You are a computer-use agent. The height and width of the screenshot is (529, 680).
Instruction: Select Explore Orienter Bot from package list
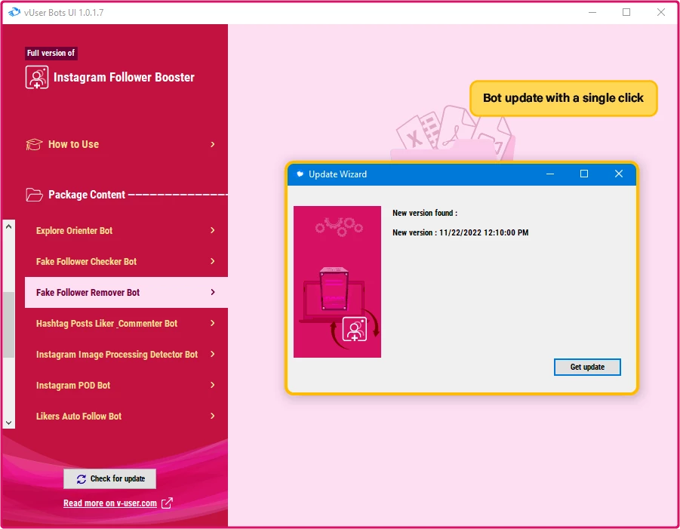[x=126, y=230]
